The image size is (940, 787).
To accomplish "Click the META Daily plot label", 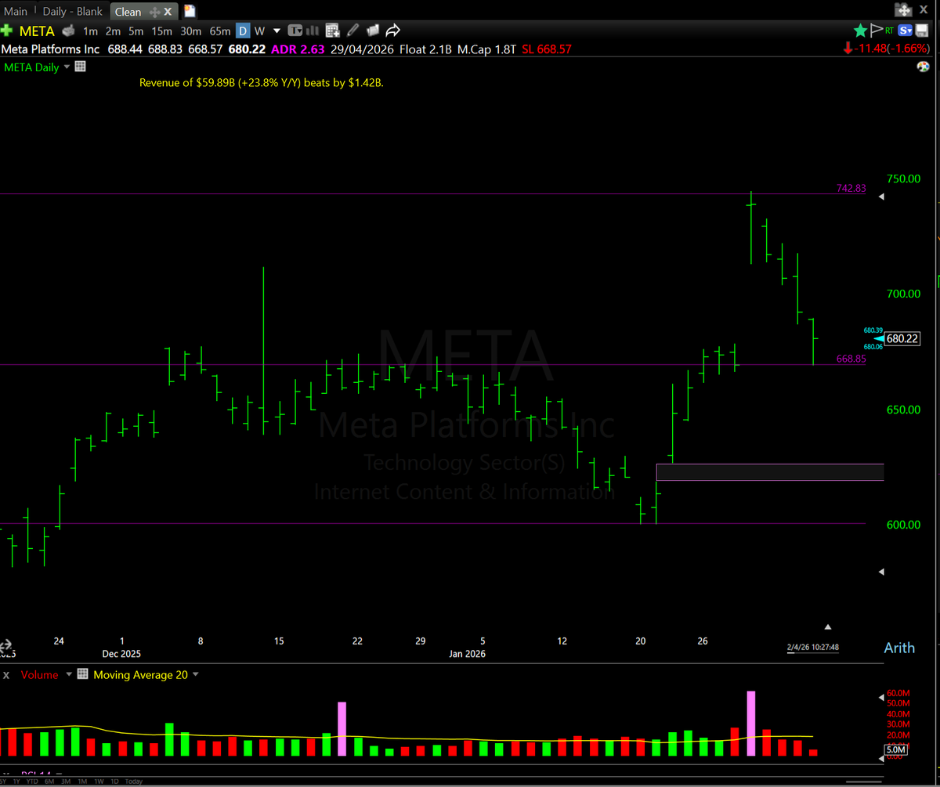I will point(31,67).
